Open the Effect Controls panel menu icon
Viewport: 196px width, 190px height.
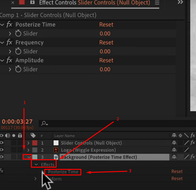(157, 2)
